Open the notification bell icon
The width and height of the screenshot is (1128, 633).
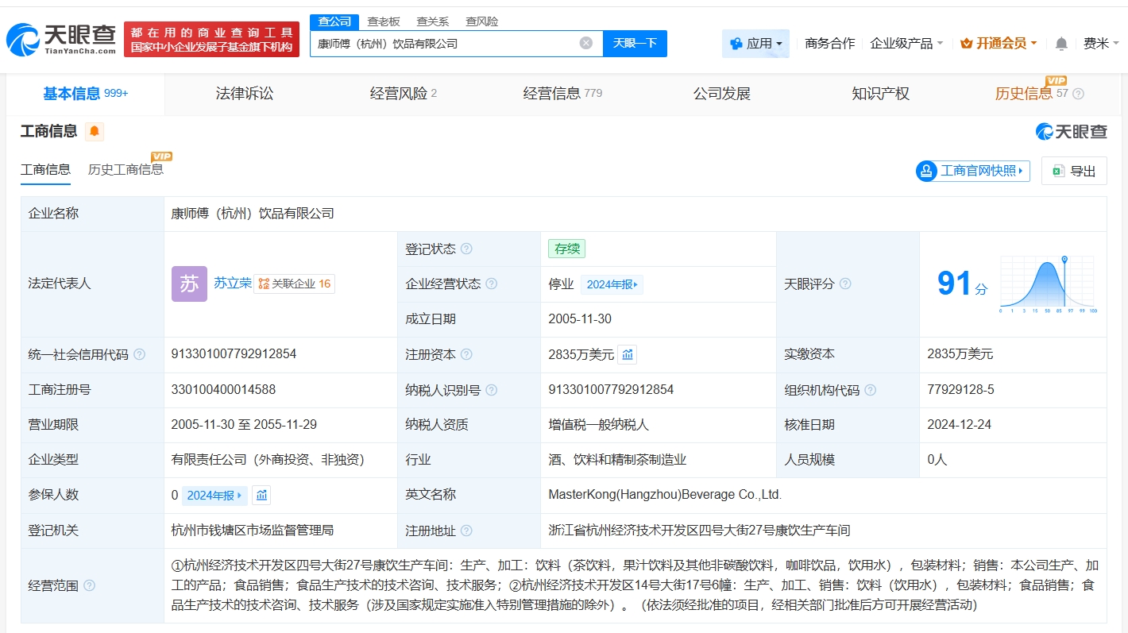(x=1061, y=44)
